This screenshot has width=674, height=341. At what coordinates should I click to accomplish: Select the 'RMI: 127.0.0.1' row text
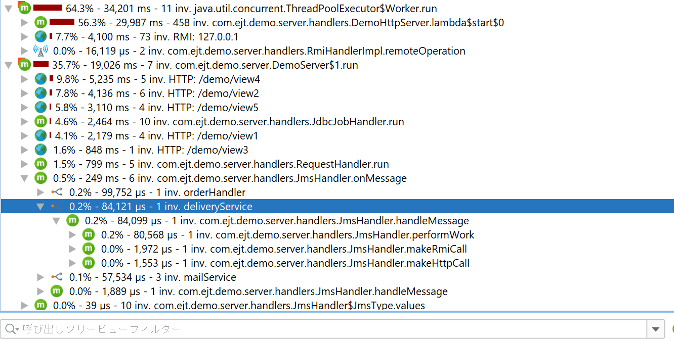pos(147,37)
